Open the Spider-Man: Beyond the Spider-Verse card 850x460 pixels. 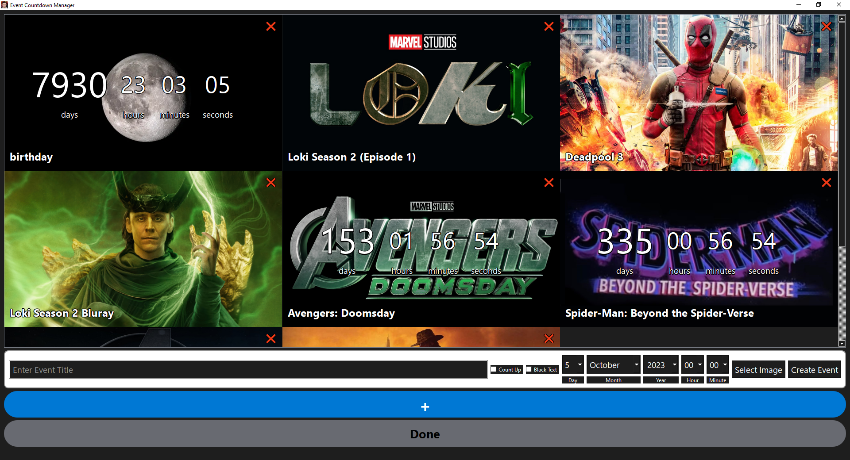(699, 249)
